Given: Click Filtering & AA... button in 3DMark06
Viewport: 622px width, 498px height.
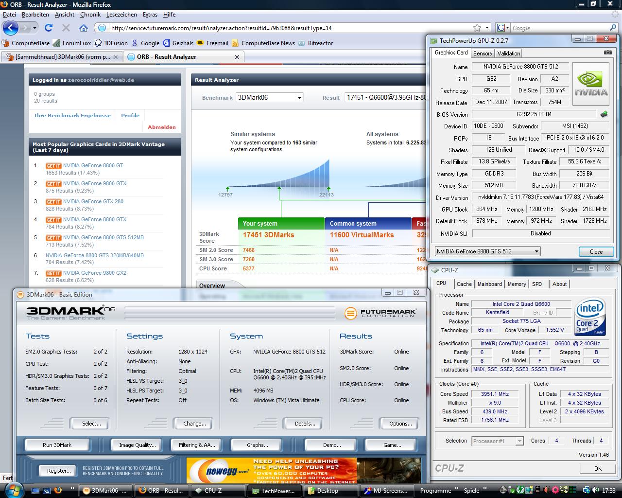Looking at the screenshot, I should tap(196, 445).
